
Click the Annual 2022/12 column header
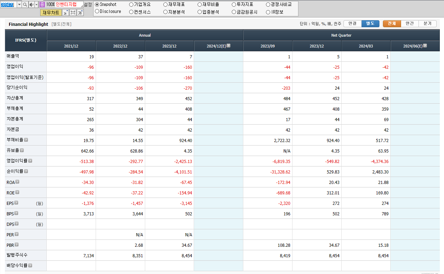[120, 46]
